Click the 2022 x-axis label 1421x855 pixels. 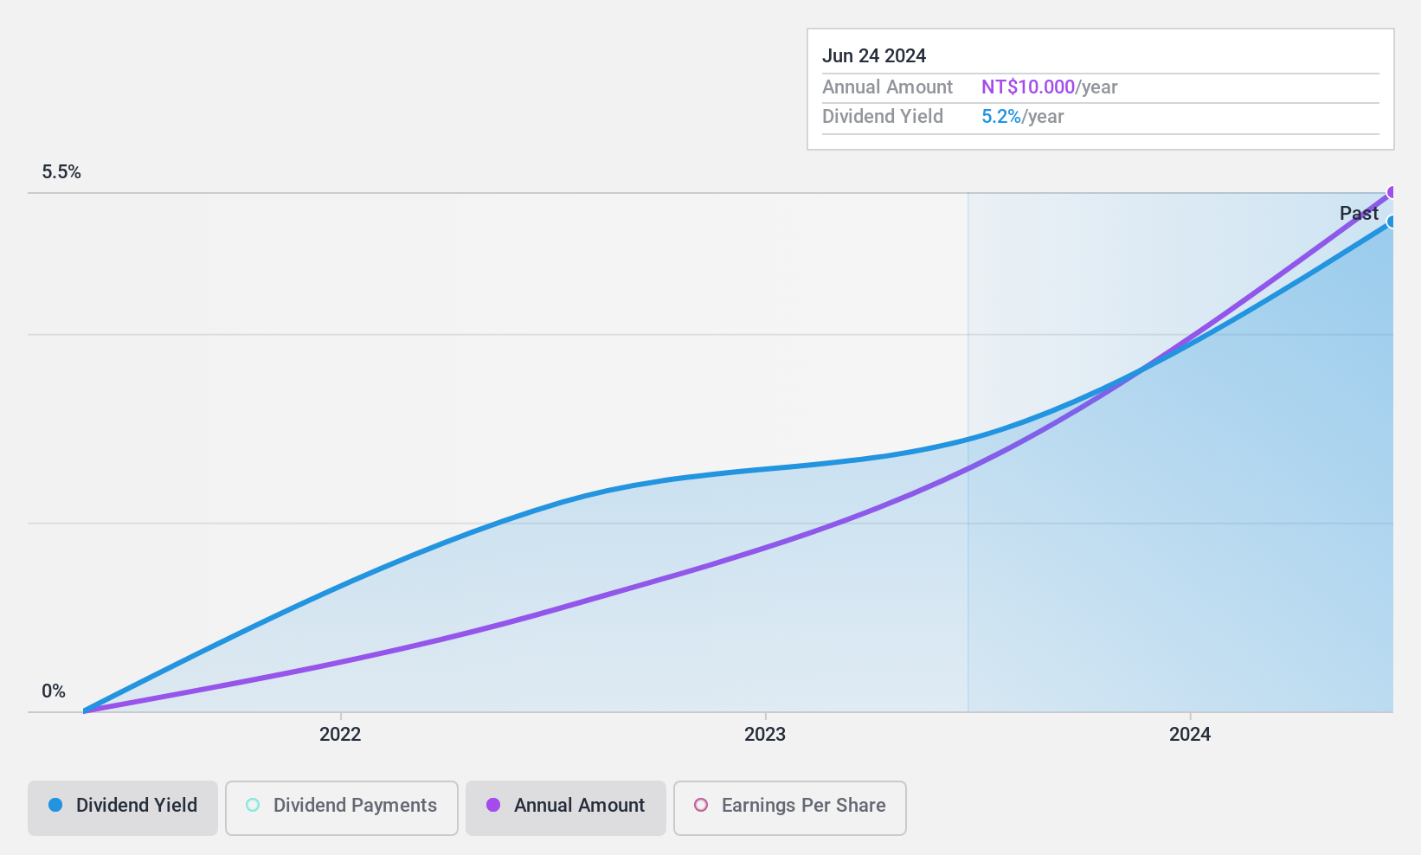click(340, 735)
